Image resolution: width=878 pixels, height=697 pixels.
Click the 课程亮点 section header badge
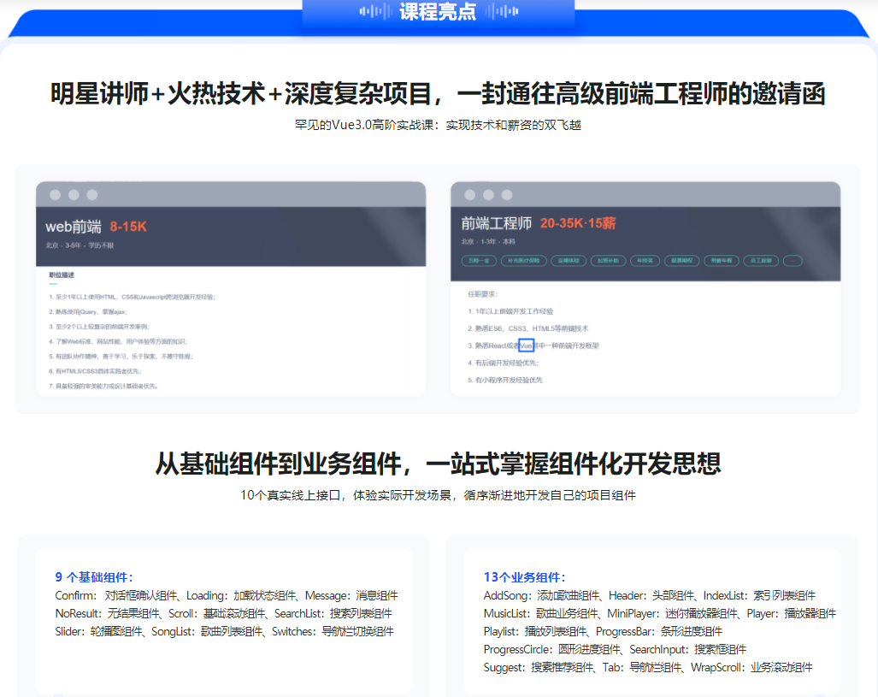tap(439, 13)
